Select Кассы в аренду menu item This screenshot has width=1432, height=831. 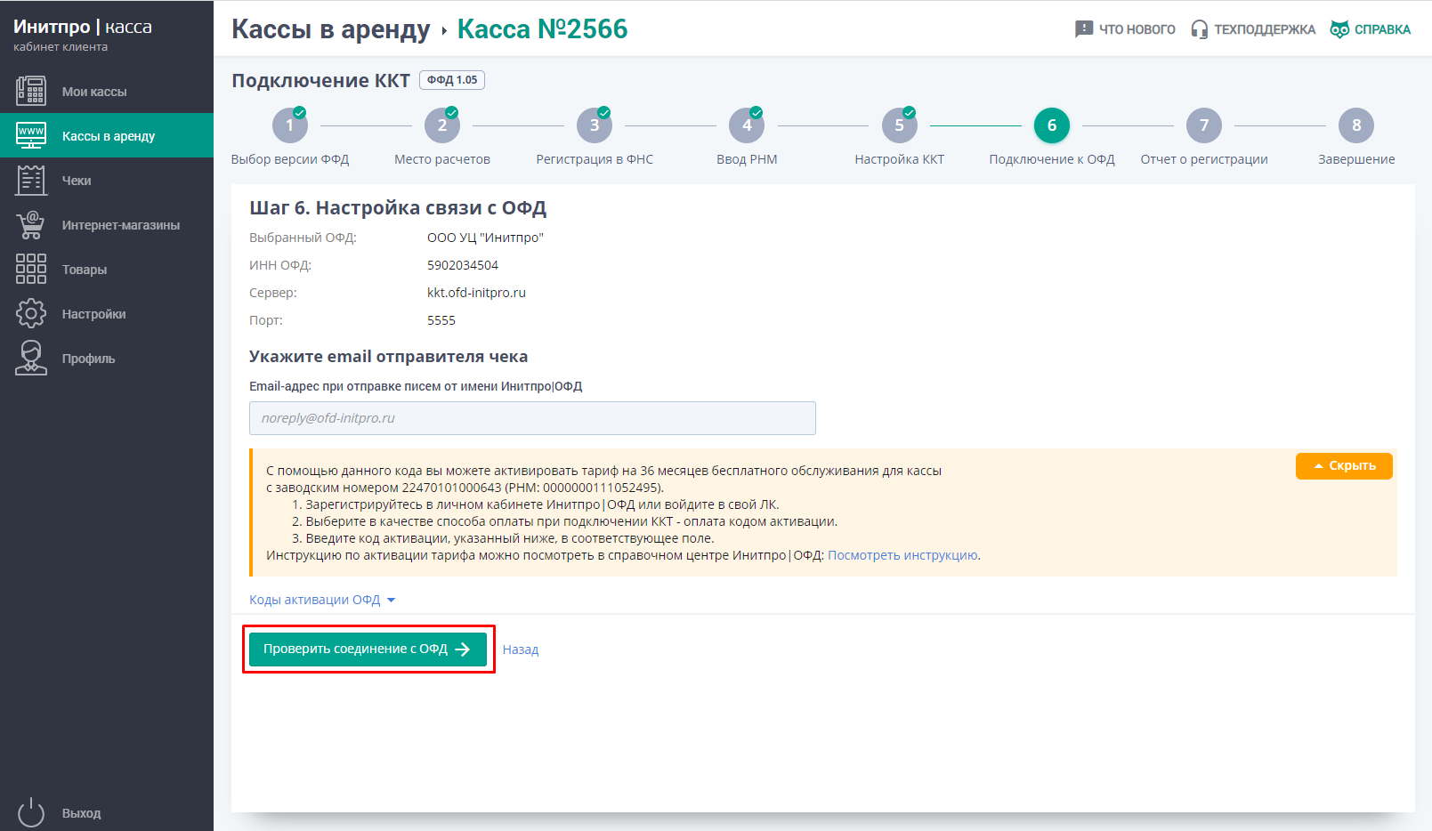(107, 135)
